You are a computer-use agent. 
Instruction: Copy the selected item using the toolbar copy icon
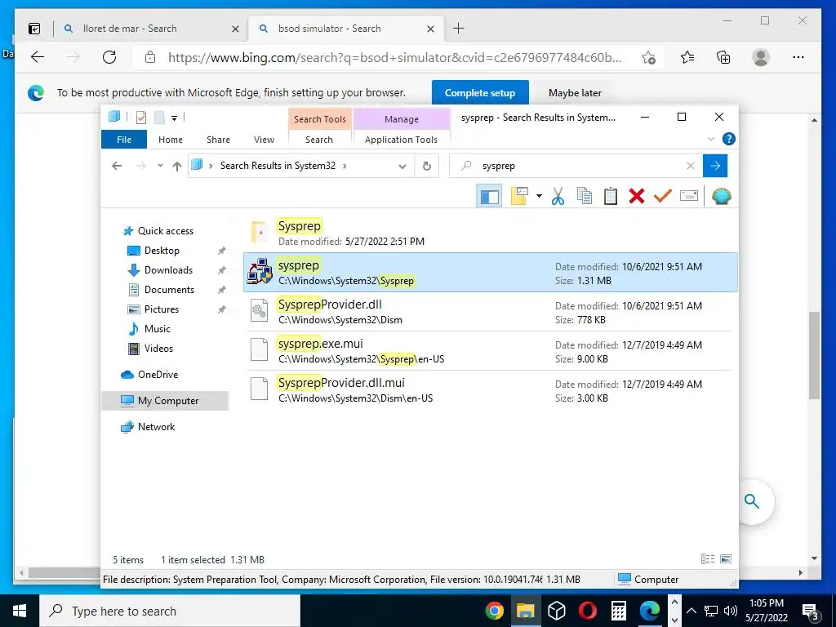[585, 196]
